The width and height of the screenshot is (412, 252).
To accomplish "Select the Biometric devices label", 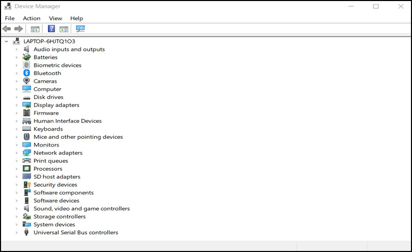I will (58, 65).
